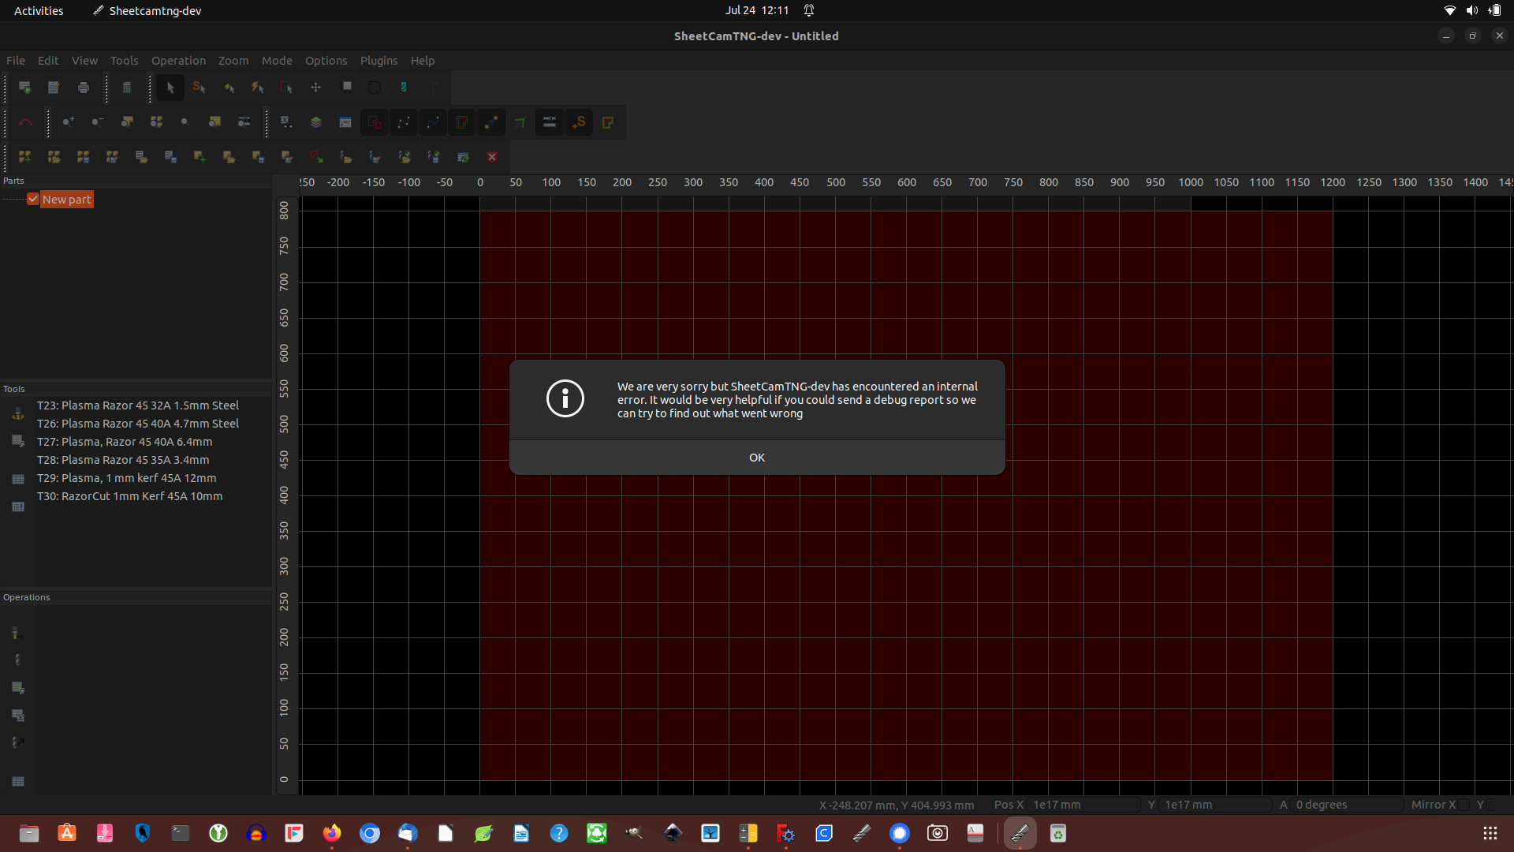
Task: Open the Help menu
Action: (423, 61)
